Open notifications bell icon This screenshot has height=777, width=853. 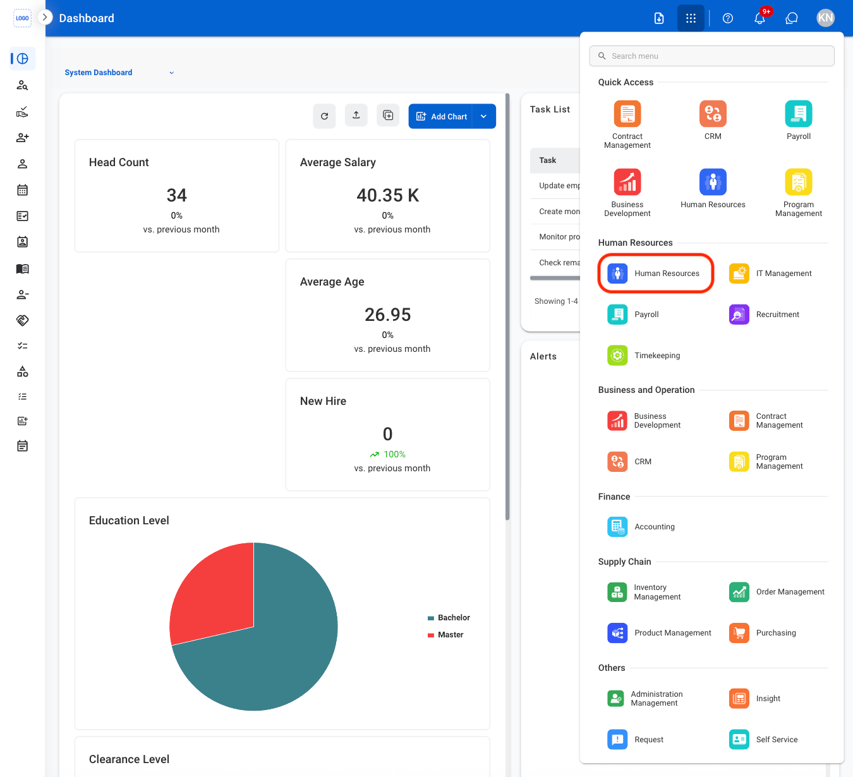tap(760, 18)
